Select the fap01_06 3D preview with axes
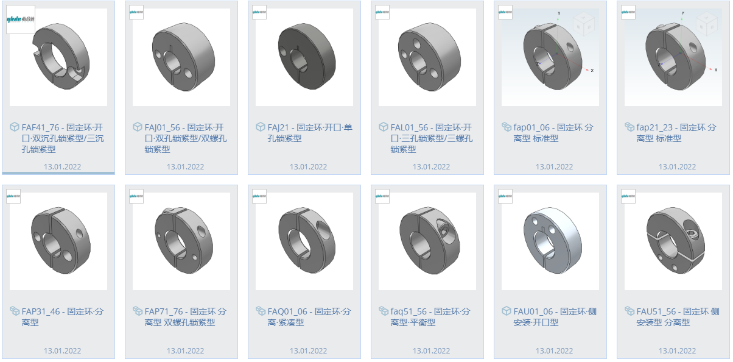This screenshot has width=733, height=362. click(550, 57)
